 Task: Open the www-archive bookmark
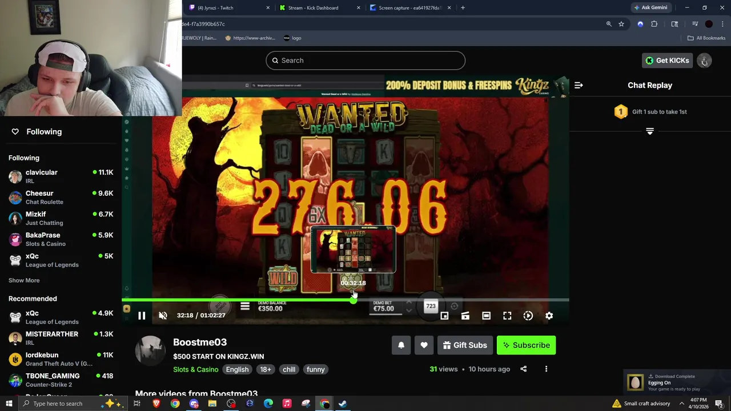coord(250,38)
